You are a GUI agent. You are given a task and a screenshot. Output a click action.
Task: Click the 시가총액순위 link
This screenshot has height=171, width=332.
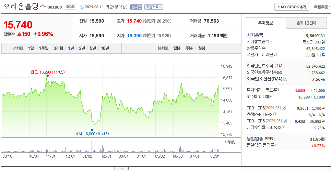click(x=258, y=42)
